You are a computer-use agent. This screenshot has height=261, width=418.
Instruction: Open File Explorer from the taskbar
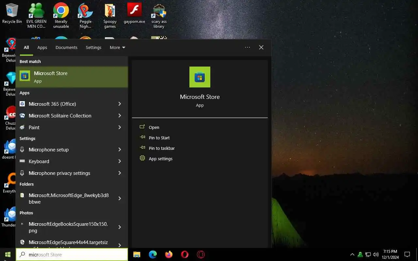point(137,254)
